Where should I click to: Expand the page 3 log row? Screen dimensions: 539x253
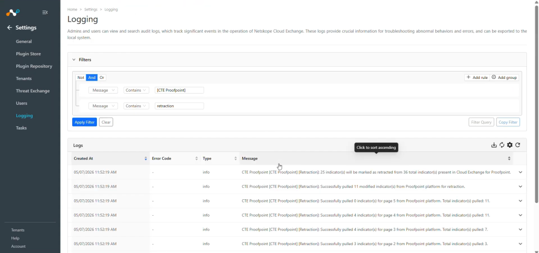(521, 230)
